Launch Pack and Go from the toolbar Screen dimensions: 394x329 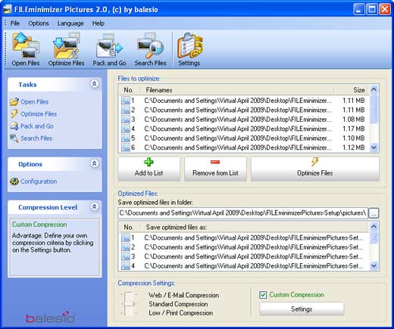click(109, 45)
